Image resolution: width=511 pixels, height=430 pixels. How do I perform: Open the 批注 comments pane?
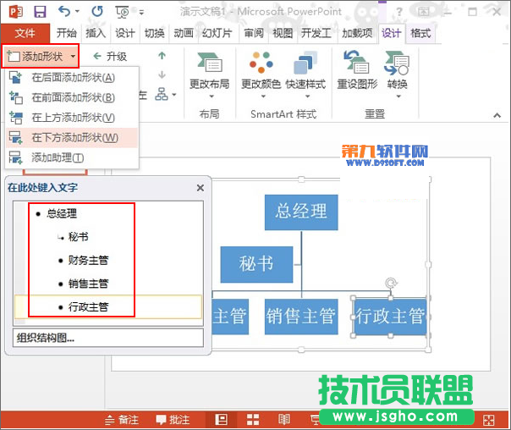tap(173, 420)
